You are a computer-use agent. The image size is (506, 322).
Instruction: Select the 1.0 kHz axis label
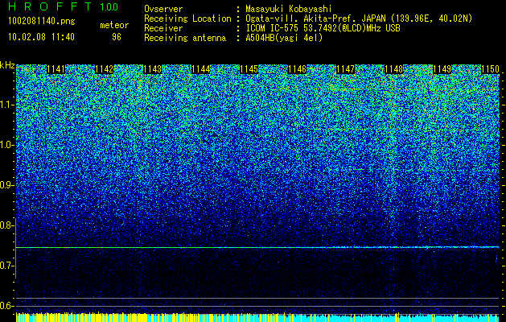6,145
